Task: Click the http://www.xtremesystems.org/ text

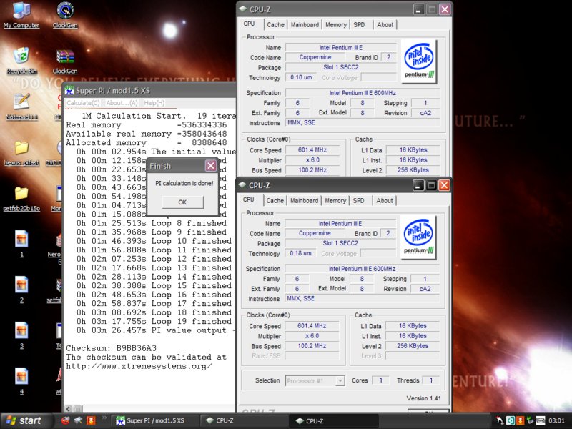Action: point(139,366)
